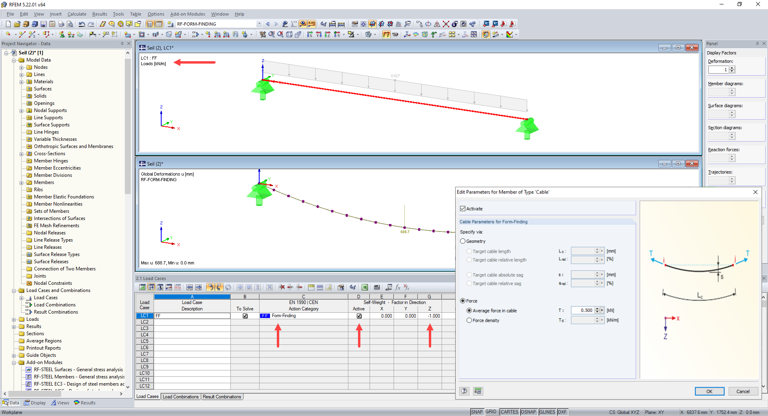Enable the Target cable length radio button
The width and height of the screenshot is (768, 416).
tap(469, 251)
